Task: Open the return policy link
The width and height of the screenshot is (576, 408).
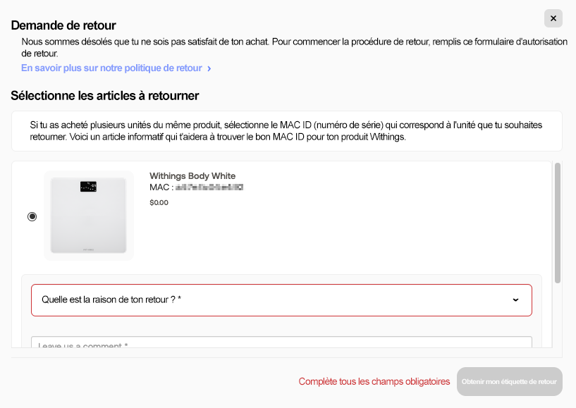Action: pyautogui.click(x=111, y=68)
